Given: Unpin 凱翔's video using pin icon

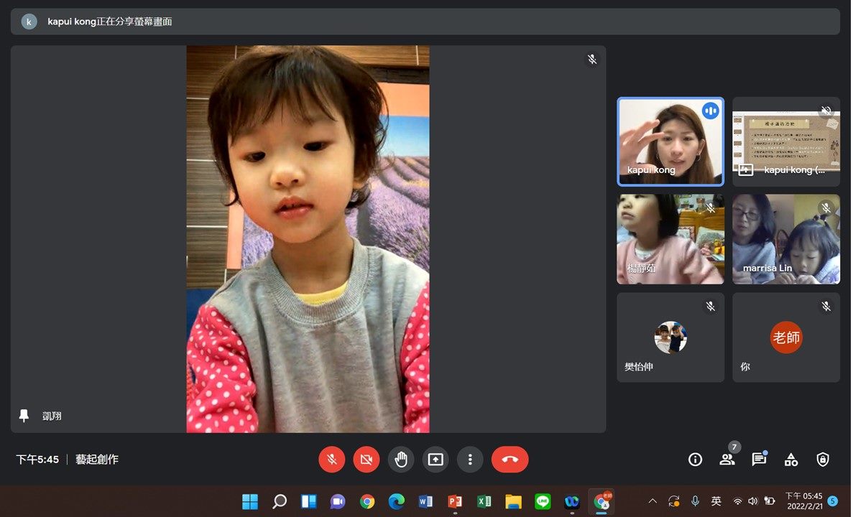Looking at the screenshot, I should pyautogui.click(x=24, y=416).
